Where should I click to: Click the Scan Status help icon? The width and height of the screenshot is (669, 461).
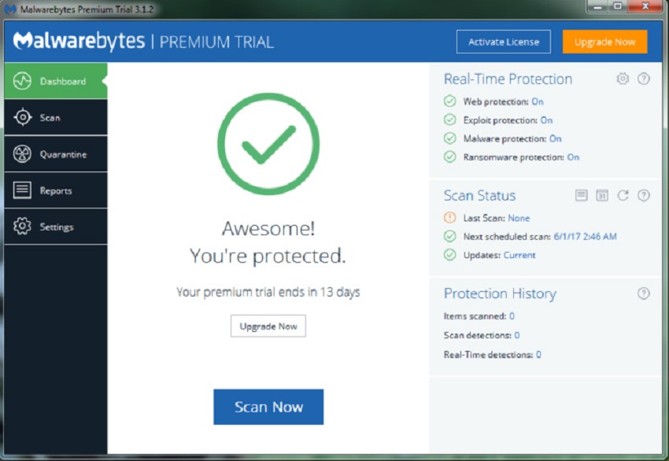coord(644,195)
